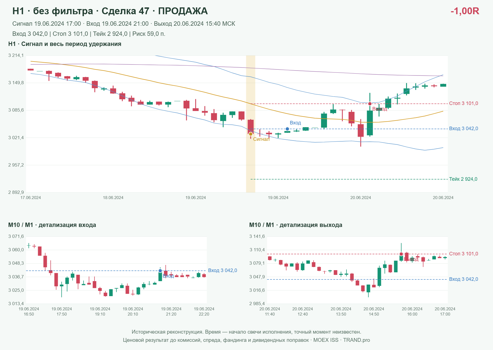Click the 'Тейк 2 924,0' label
This screenshot has width=493, height=350.
click(x=463, y=179)
